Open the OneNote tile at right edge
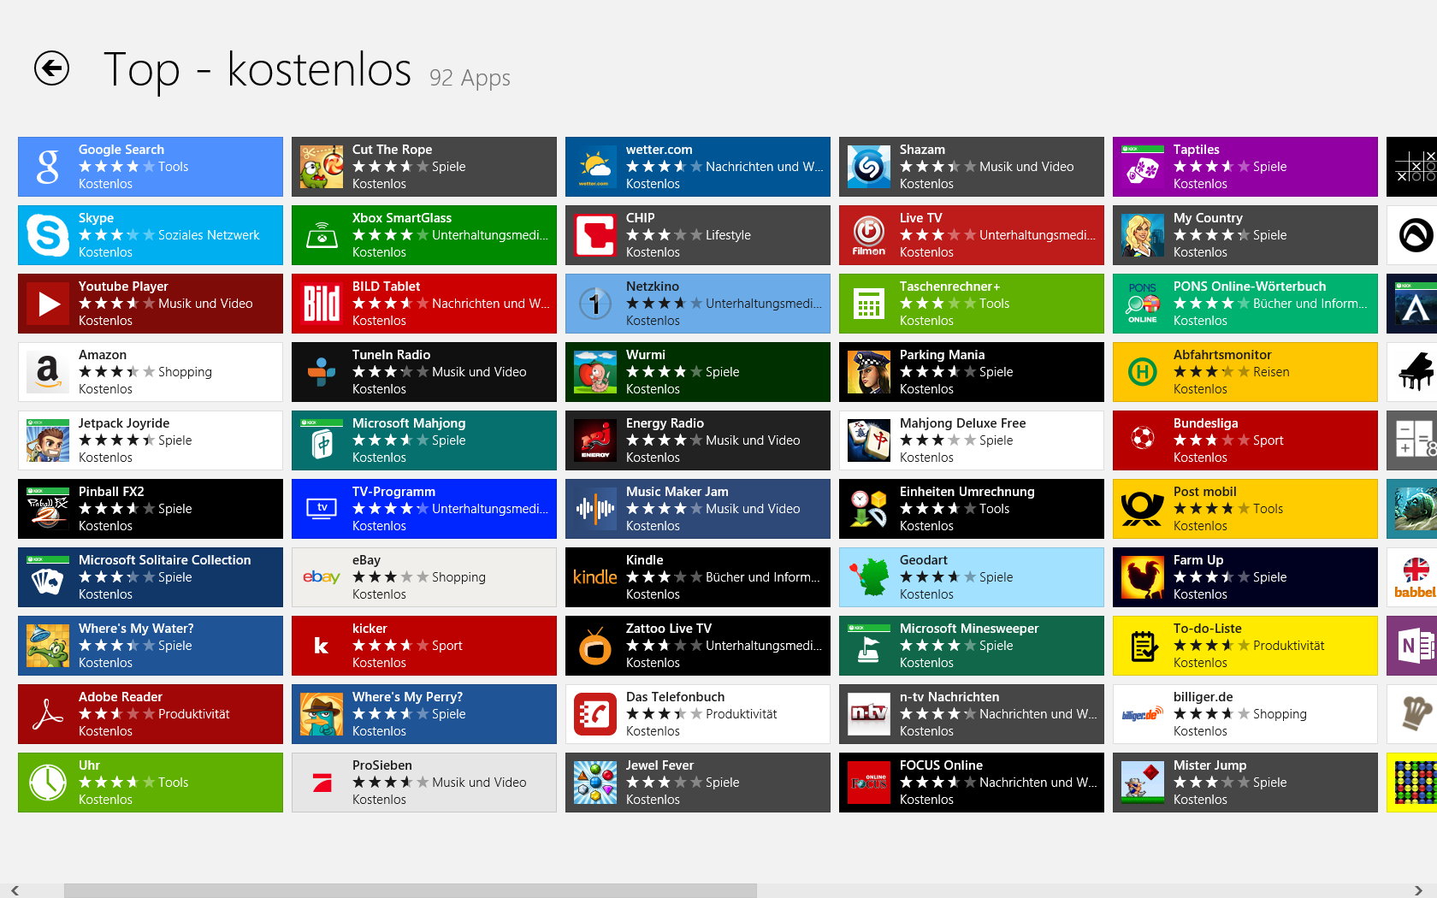Image resolution: width=1437 pixels, height=898 pixels. (x=1412, y=646)
